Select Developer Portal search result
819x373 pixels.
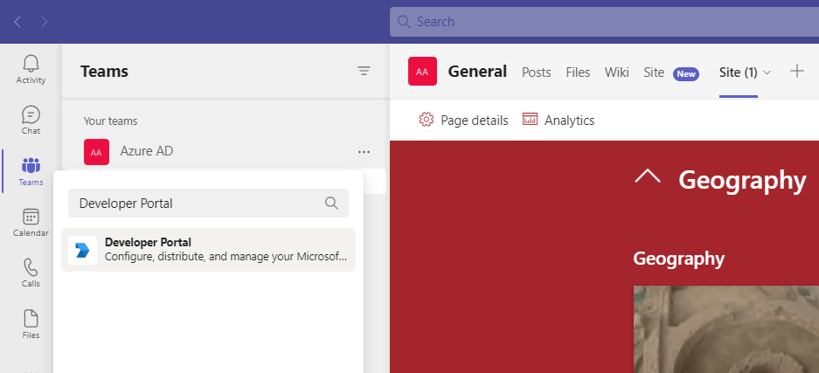[x=208, y=249]
